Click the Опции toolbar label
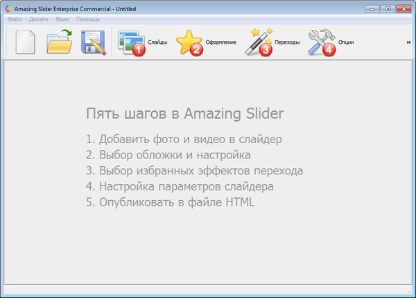Image resolution: width=416 pixels, height=298 pixels. [346, 42]
